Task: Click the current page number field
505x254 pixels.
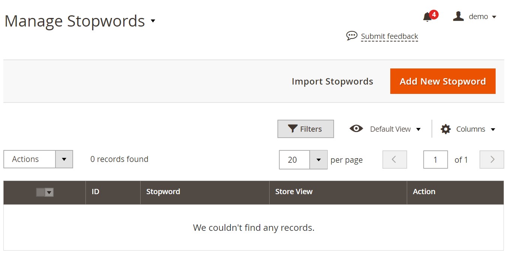Action: tap(435, 160)
